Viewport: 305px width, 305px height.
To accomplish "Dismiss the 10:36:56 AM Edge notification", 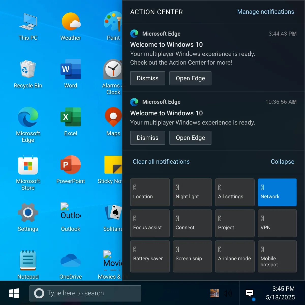I will [x=148, y=138].
